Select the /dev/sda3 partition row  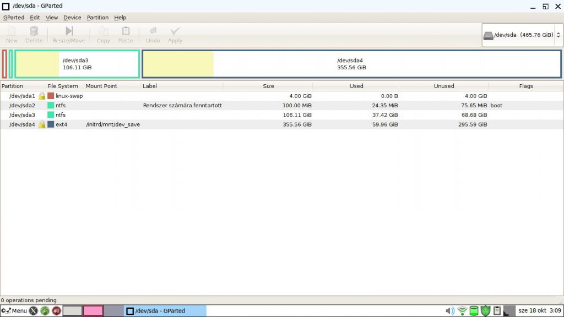(x=281, y=115)
